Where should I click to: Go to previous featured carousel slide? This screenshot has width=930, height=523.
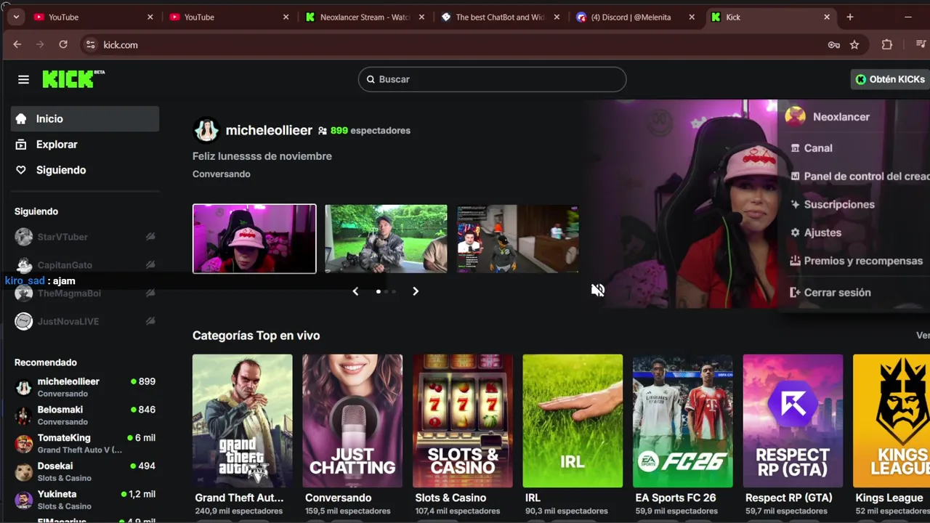click(355, 291)
